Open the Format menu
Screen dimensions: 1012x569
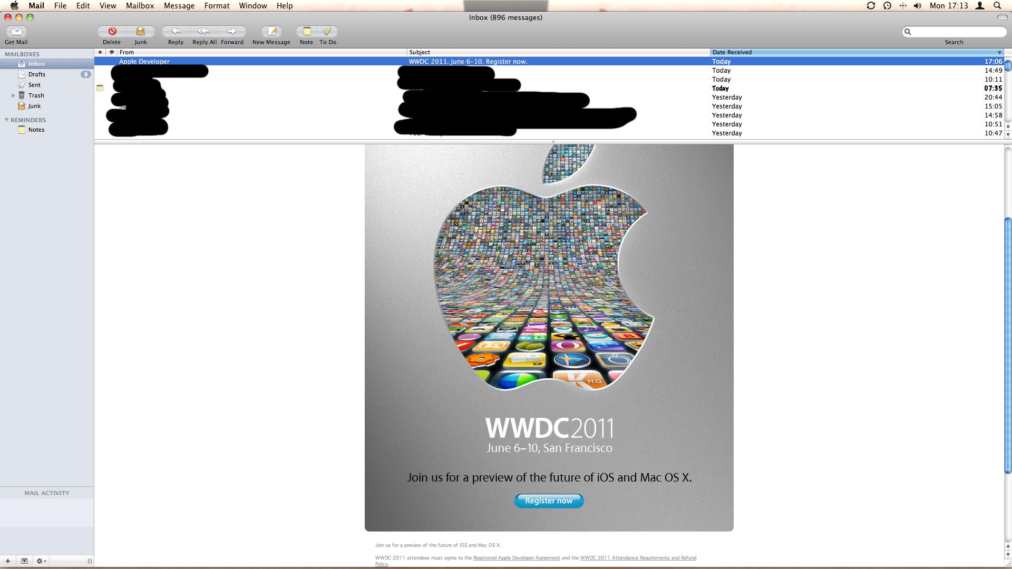[x=217, y=6]
